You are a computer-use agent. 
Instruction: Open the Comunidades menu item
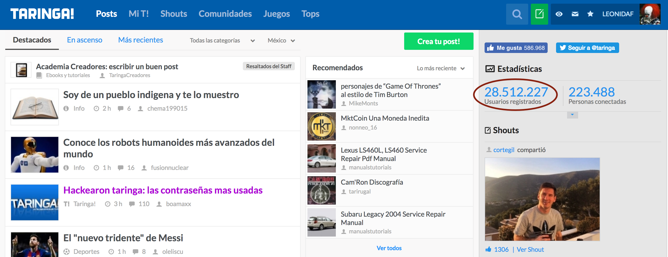tap(225, 14)
